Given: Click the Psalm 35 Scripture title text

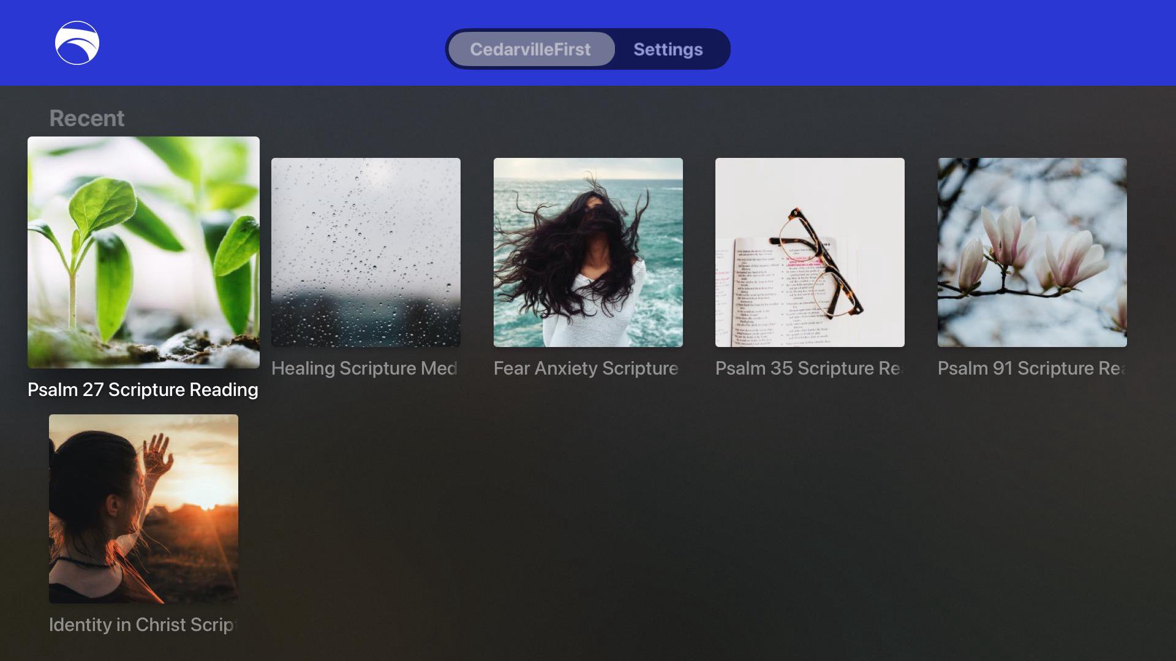Looking at the screenshot, I should (x=809, y=368).
